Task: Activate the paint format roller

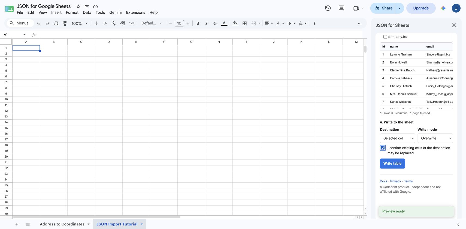Action: click(x=65, y=23)
